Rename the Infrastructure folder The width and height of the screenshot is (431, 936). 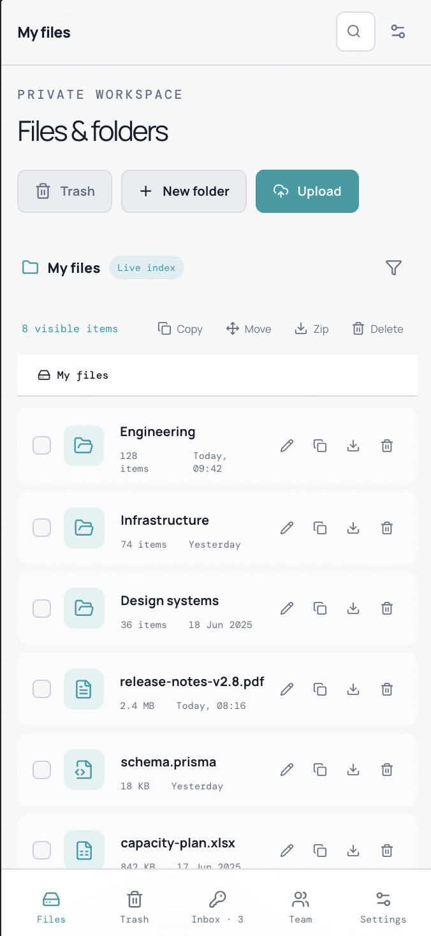(x=288, y=528)
